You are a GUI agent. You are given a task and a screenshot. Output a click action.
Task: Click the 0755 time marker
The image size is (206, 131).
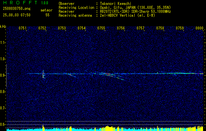[101, 28]
